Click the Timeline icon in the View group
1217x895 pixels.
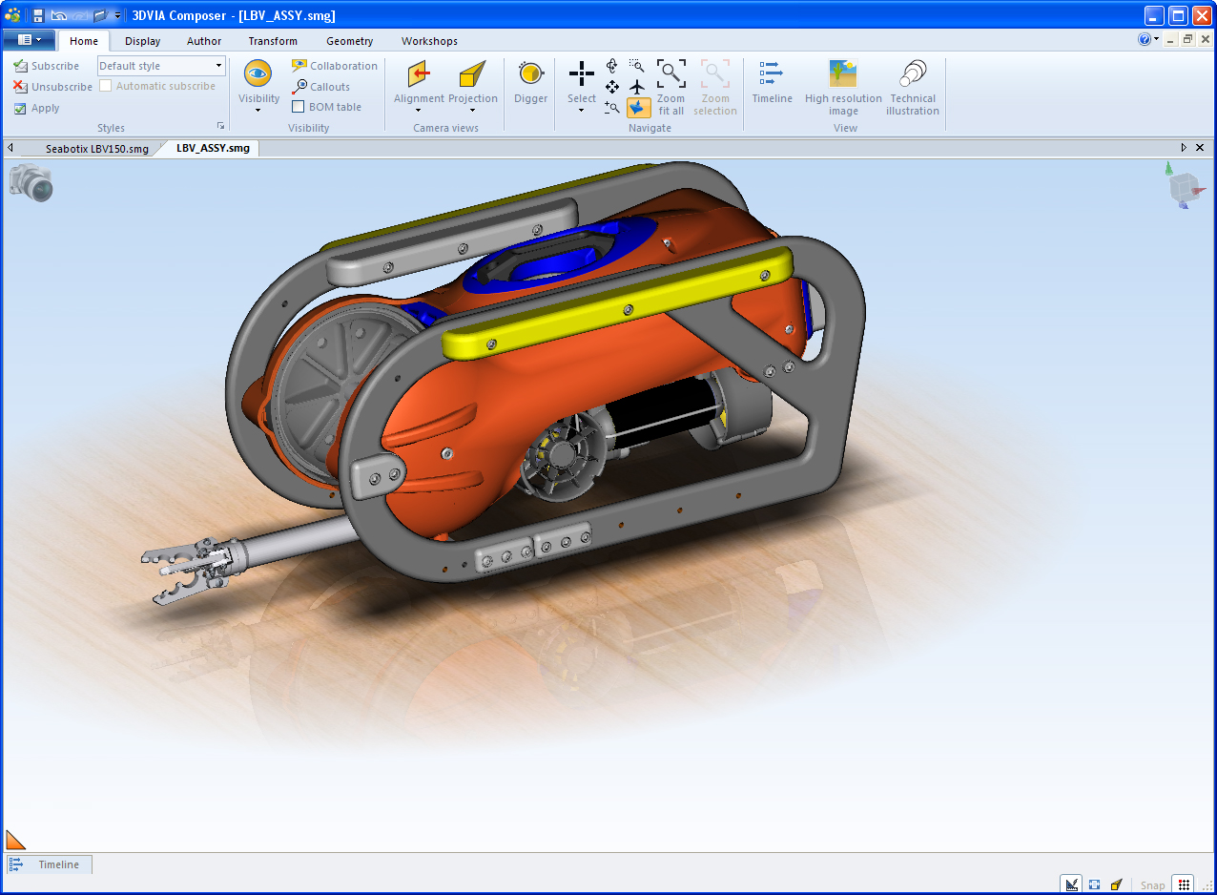771,74
